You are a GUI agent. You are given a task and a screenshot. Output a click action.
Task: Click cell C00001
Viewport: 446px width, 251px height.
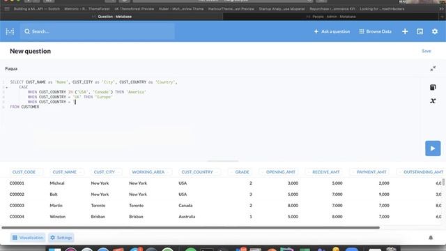click(x=17, y=183)
